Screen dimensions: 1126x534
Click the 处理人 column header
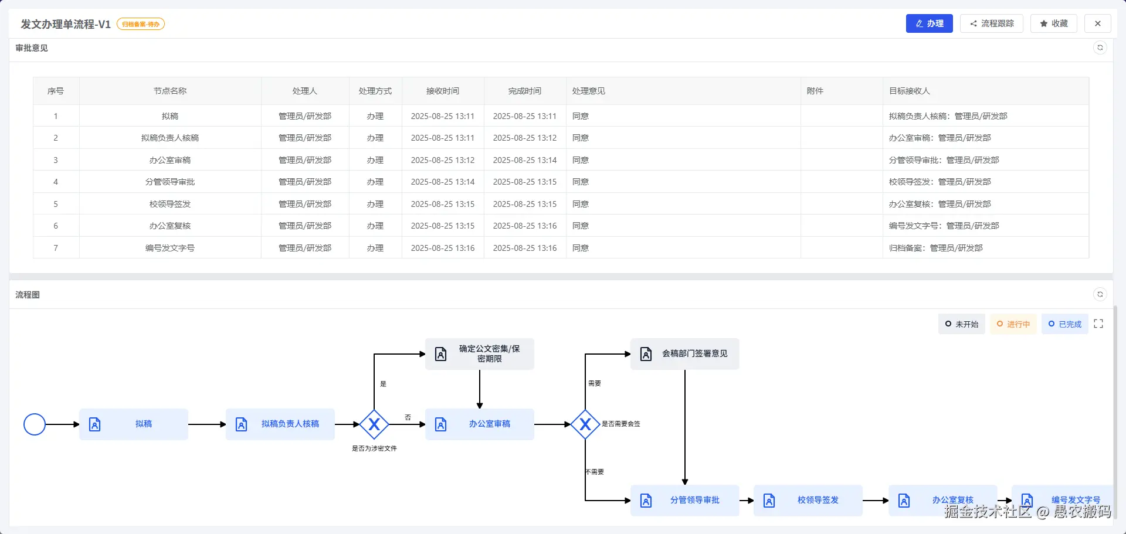pyautogui.click(x=305, y=91)
